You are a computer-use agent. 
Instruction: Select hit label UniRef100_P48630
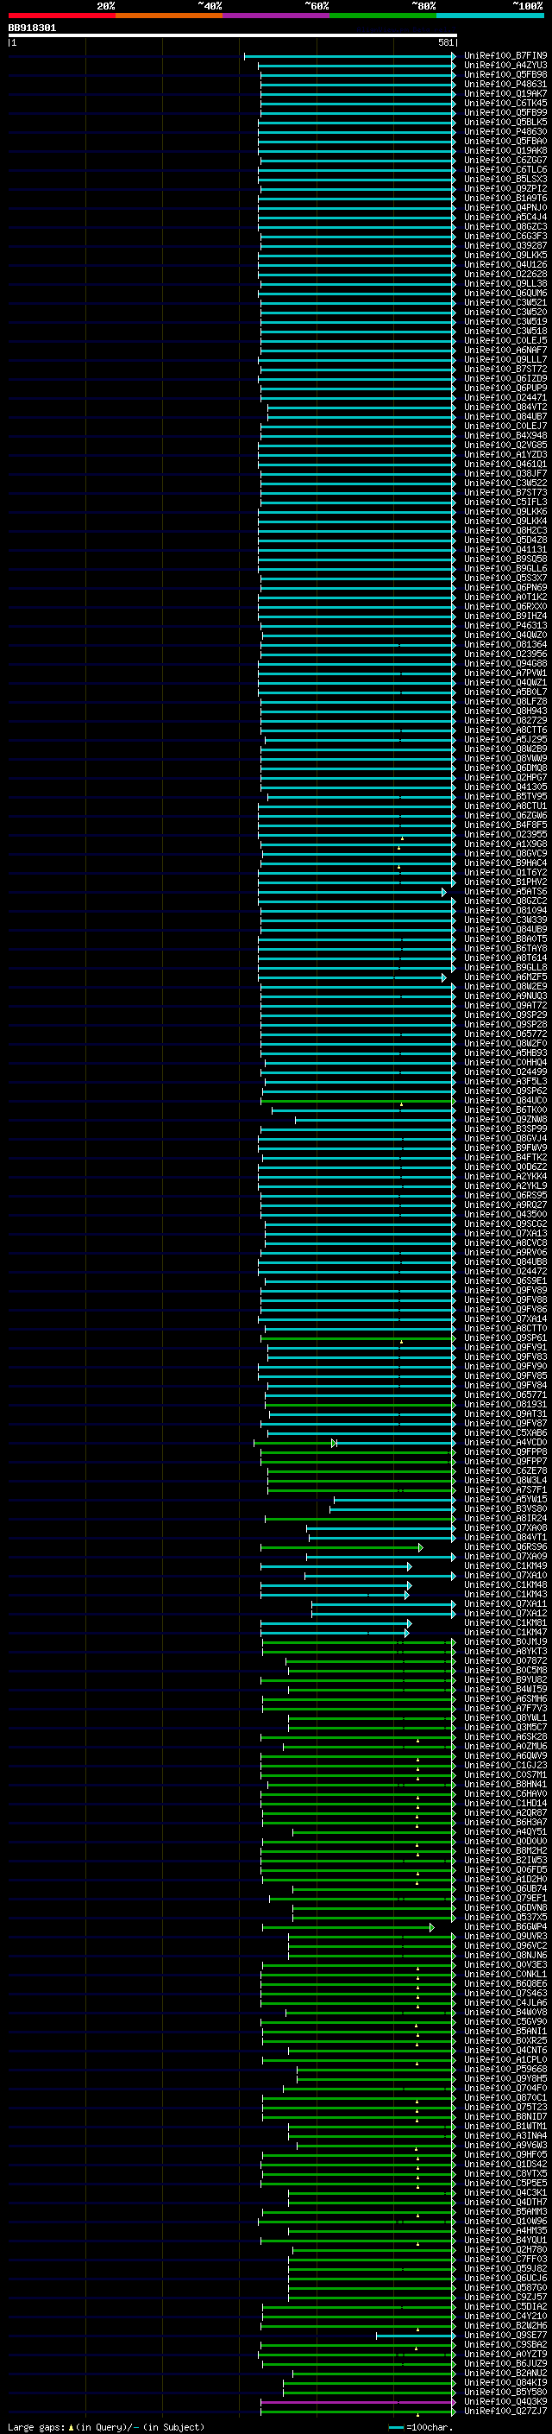505,131
